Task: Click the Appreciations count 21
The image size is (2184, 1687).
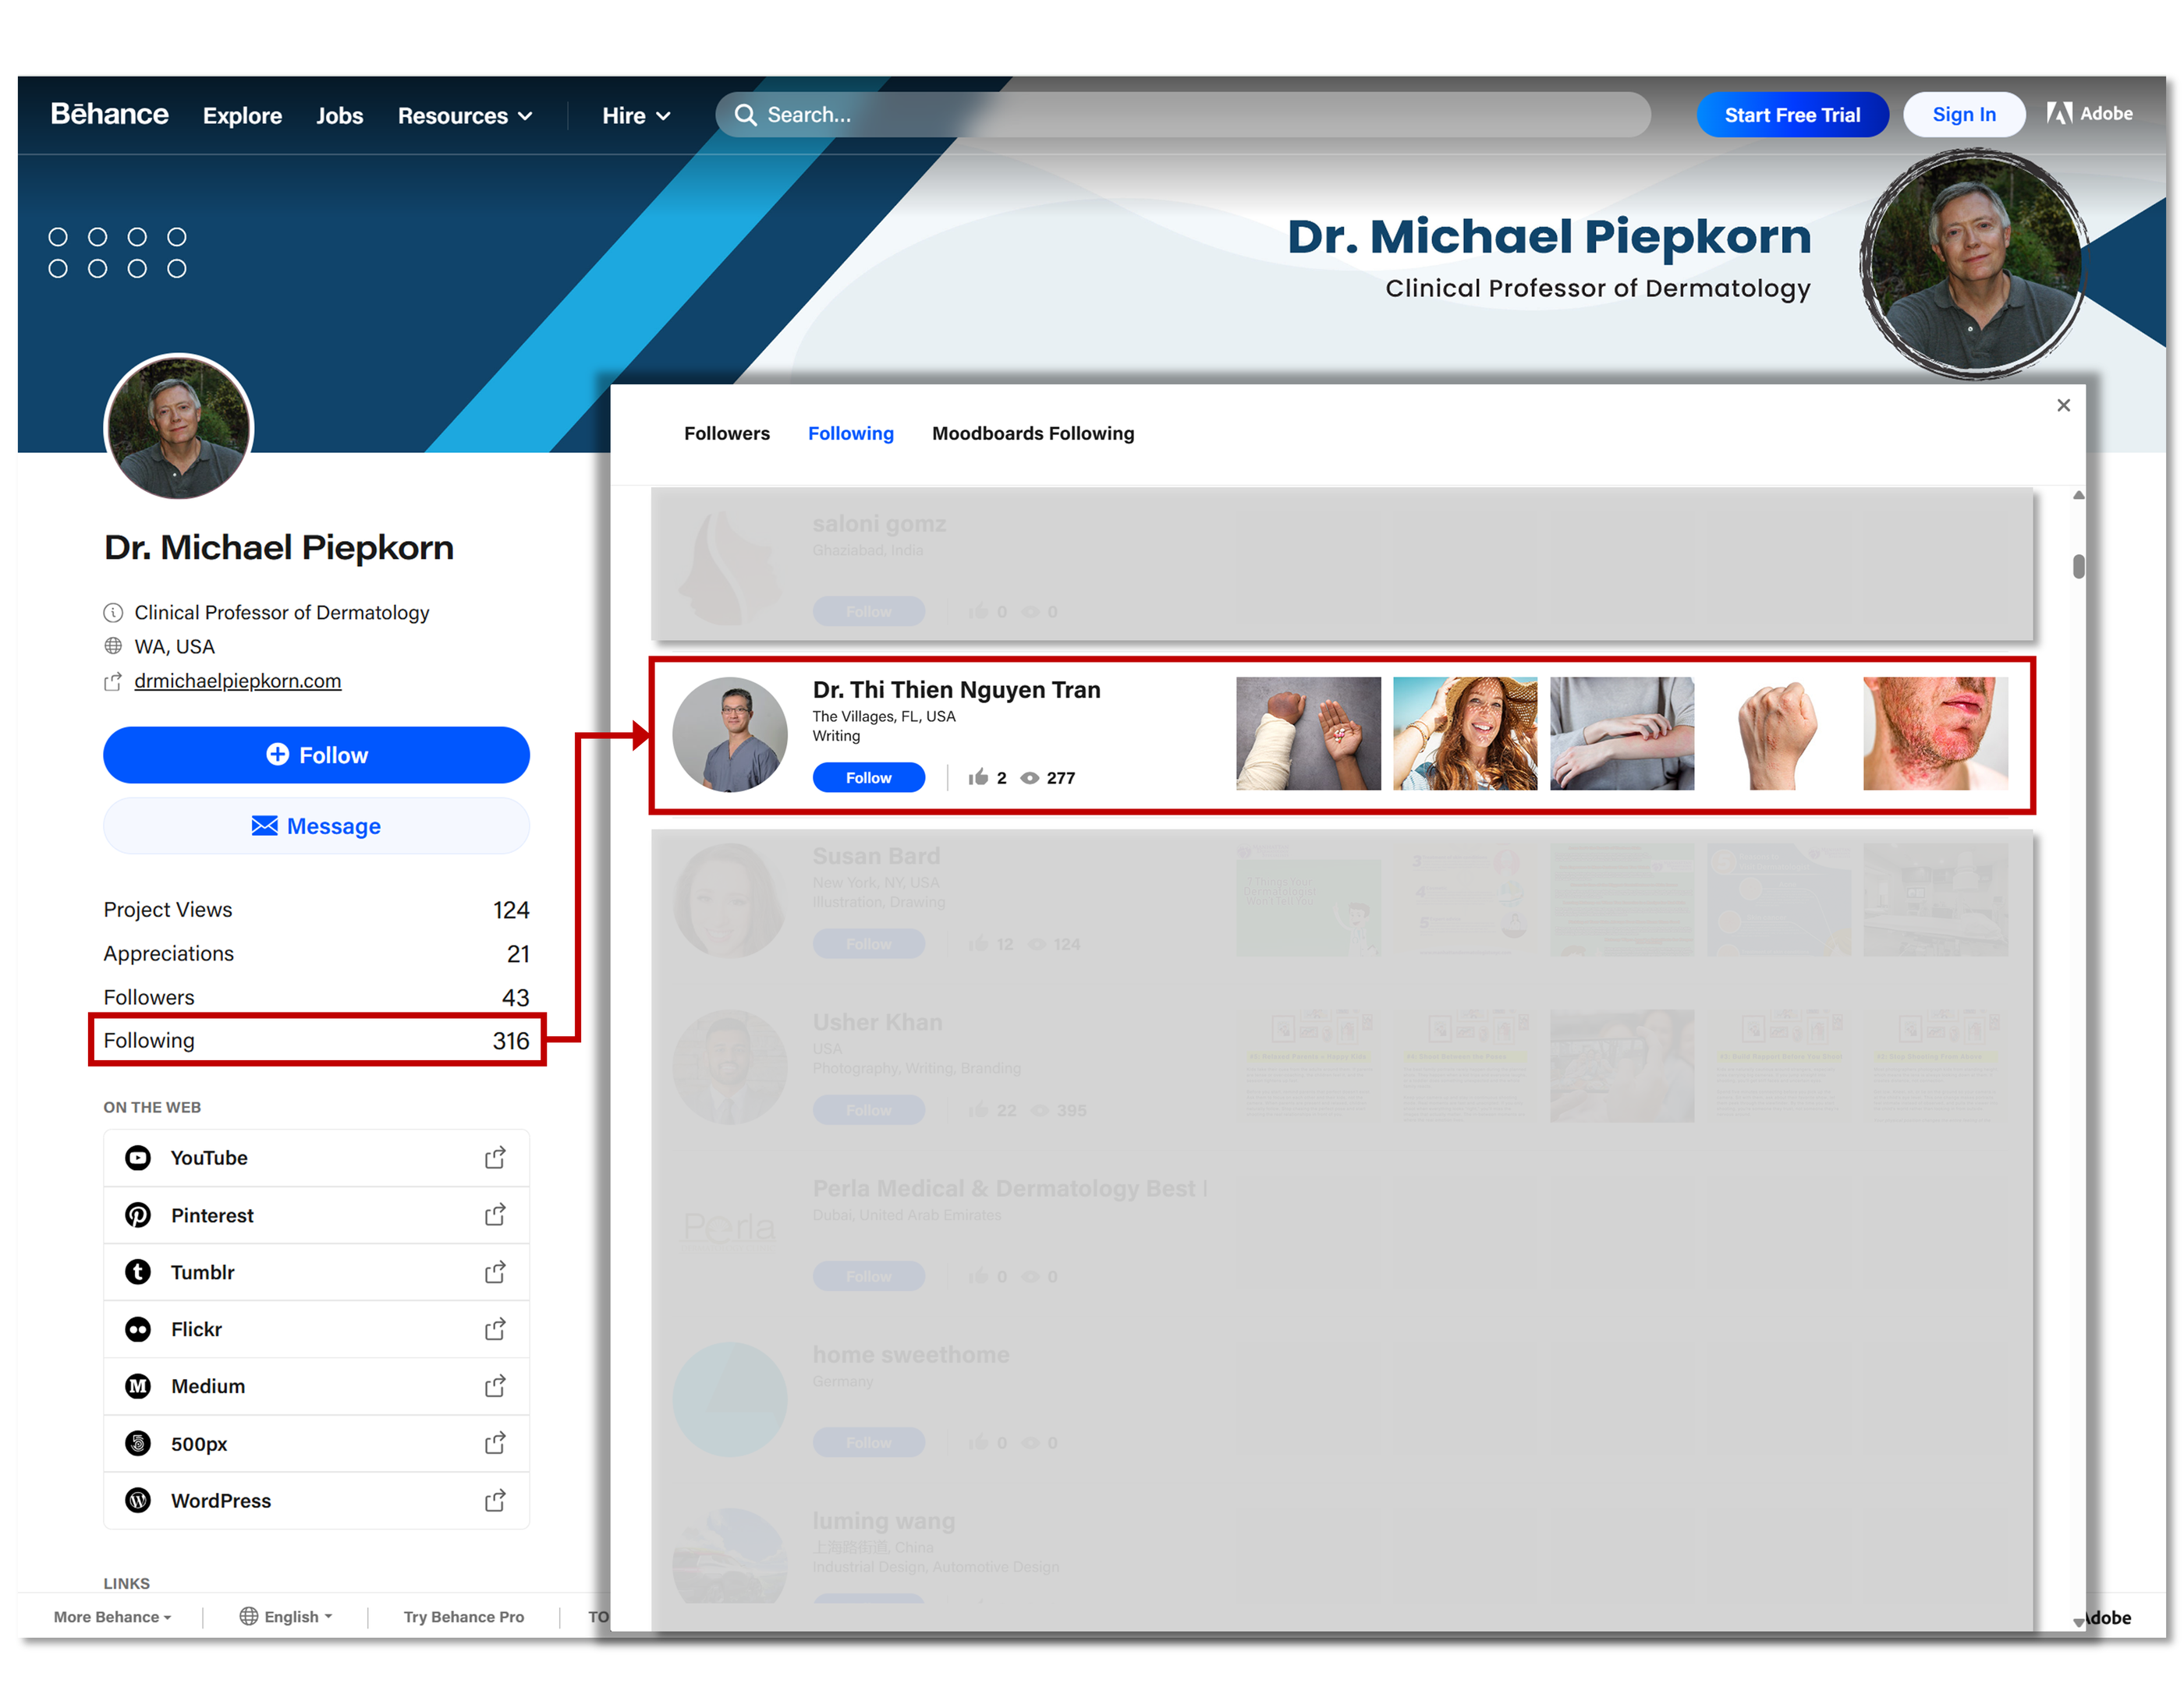Action: click(518, 953)
